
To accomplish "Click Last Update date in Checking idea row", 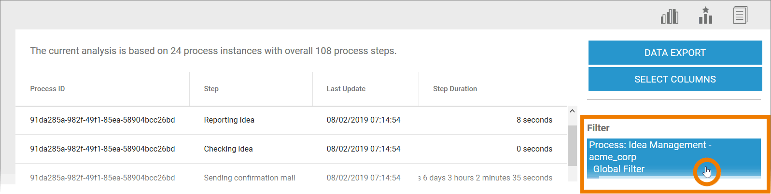I will coord(363,149).
